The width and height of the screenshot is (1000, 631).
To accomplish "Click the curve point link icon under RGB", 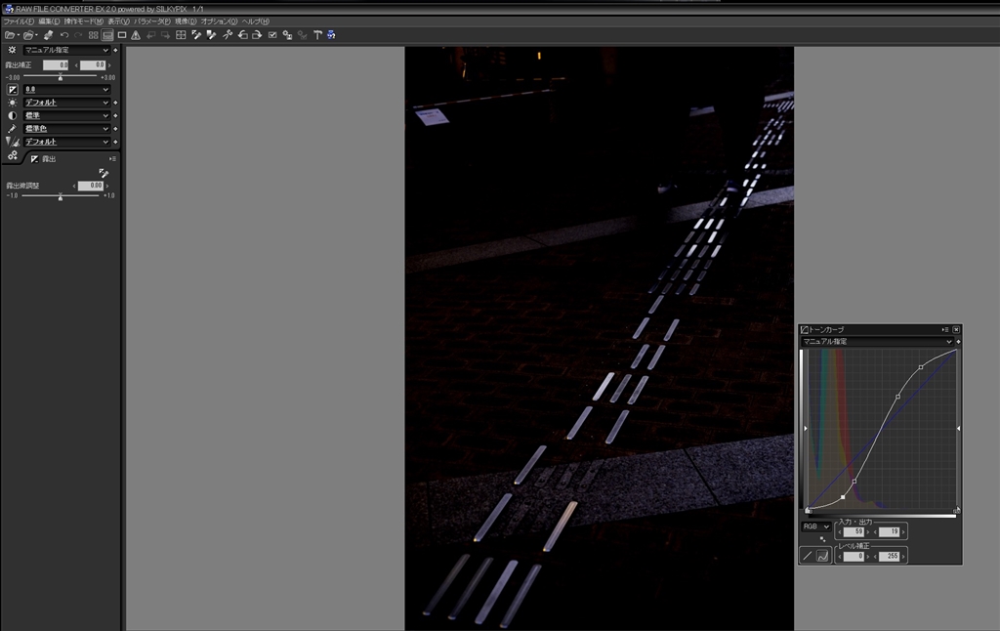I will click(822, 539).
